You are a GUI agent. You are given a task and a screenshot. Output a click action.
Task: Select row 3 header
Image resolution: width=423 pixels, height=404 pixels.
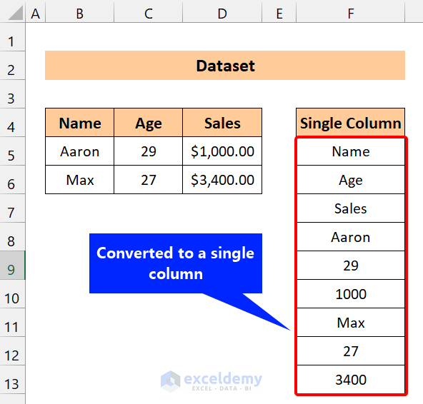[12, 94]
